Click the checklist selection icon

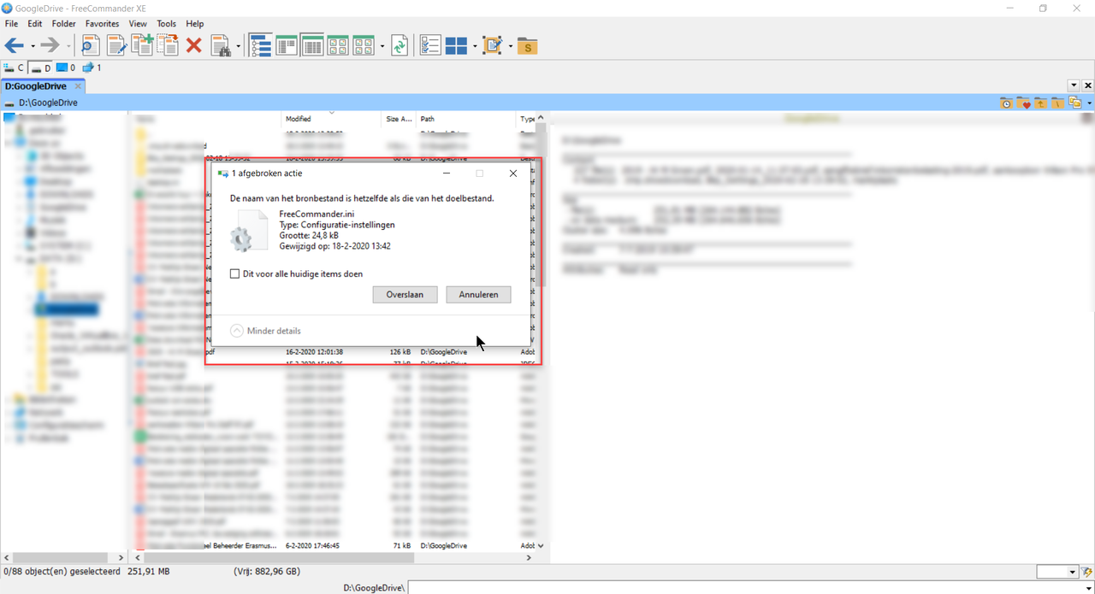430,45
